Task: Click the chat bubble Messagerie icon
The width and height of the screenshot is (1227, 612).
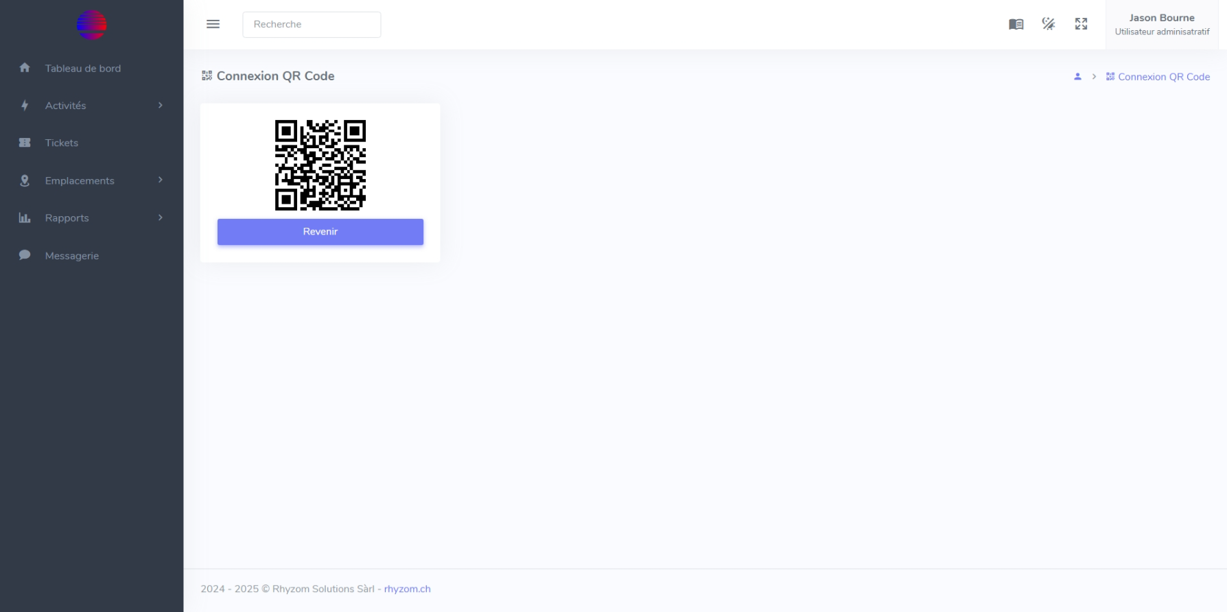Action: [x=25, y=255]
